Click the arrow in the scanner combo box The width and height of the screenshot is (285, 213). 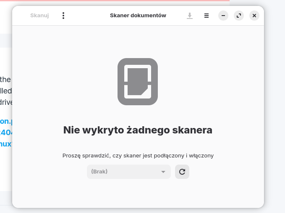tap(163, 172)
